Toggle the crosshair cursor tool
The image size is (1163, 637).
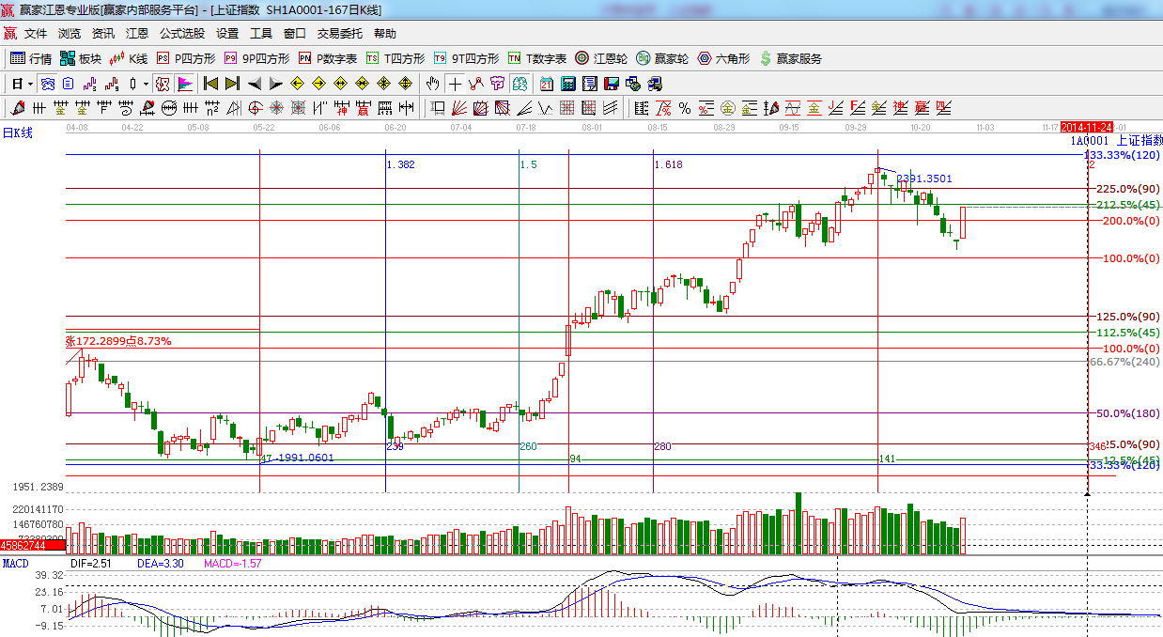[455, 84]
